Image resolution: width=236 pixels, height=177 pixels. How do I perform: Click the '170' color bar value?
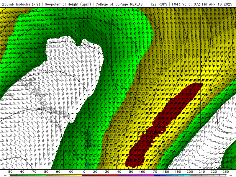pos(154,172)
